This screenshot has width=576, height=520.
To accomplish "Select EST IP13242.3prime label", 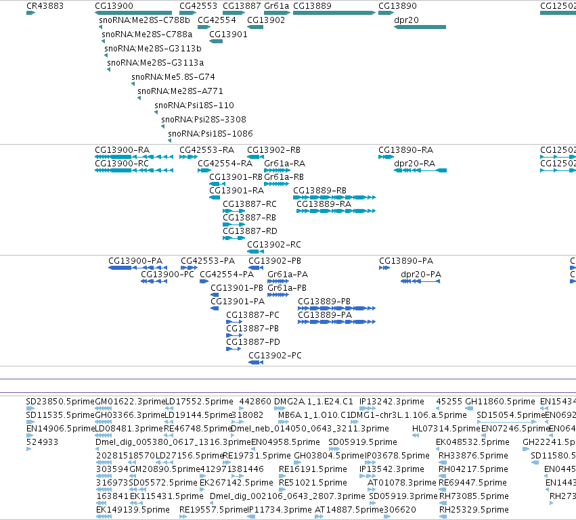I will point(392,402).
